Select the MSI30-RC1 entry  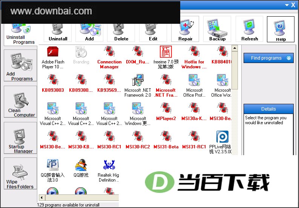[x=109, y=140]
